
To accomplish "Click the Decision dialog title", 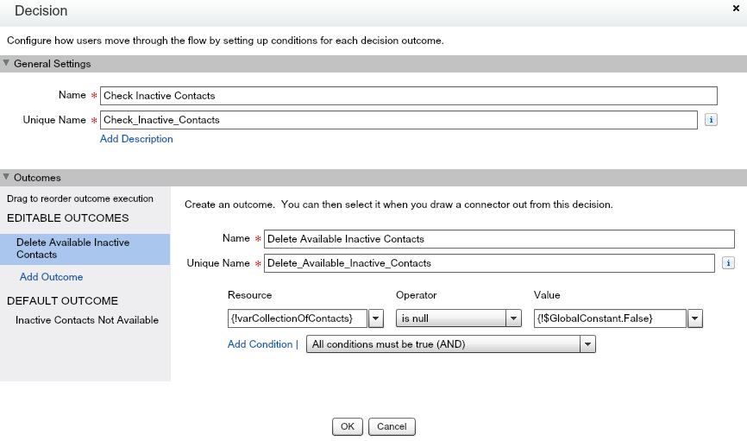I will click(41, 10).
